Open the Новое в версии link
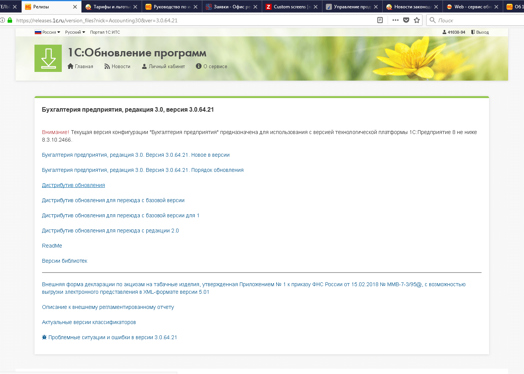Image resolution: width=524 pixels, height=374 pixels. (x=136, y=155)
